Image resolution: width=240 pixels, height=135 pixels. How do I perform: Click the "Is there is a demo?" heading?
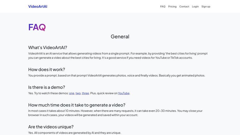[47, 87]
